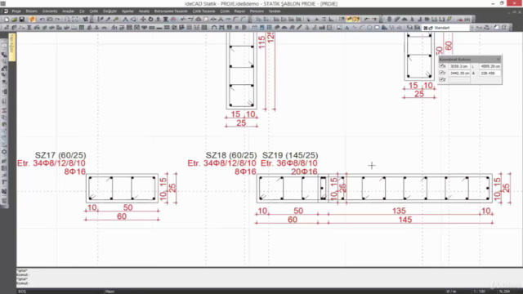Click the gear icon in left vertical toolbar

pyautogui.click(x=4, y=152)
